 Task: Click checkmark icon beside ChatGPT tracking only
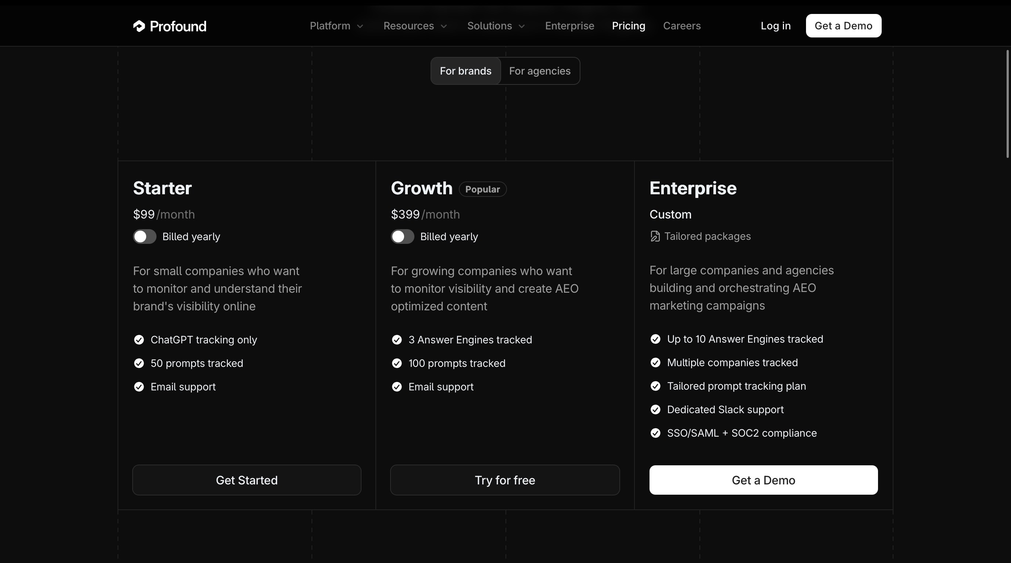coord(139,340)
